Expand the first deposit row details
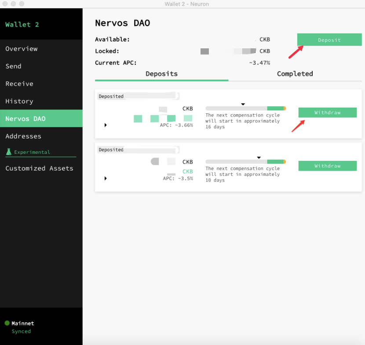Screen dimensions: 365x345 [x=105, y=125]
